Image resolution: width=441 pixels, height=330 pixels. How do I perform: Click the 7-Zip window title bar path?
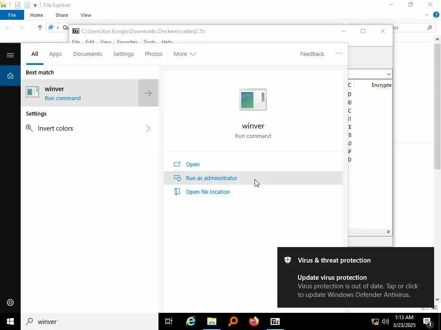(x=143, y=31)
